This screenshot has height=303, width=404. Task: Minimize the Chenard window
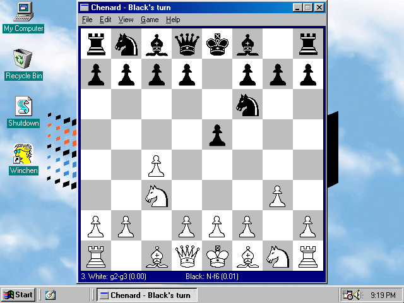[297, 8]
